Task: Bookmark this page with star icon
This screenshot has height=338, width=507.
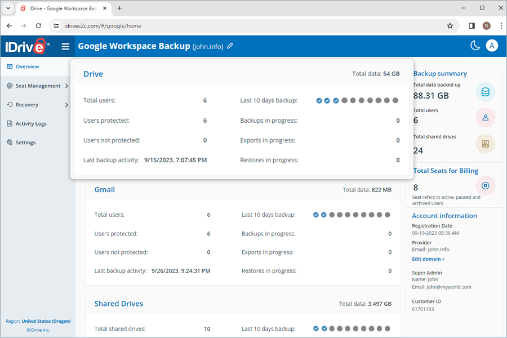Action: tap(450, 26)
